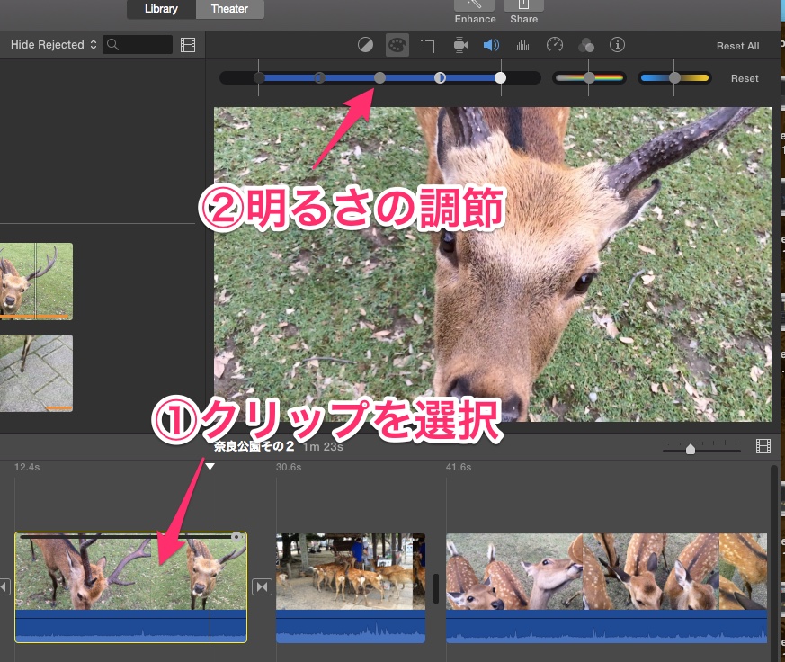Select the color temperature slider handle
This screenshot has height=662, width=785.
point(674,78)
